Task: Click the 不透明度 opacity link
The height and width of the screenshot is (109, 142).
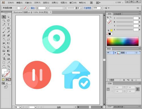Action: tap(87, 8)
